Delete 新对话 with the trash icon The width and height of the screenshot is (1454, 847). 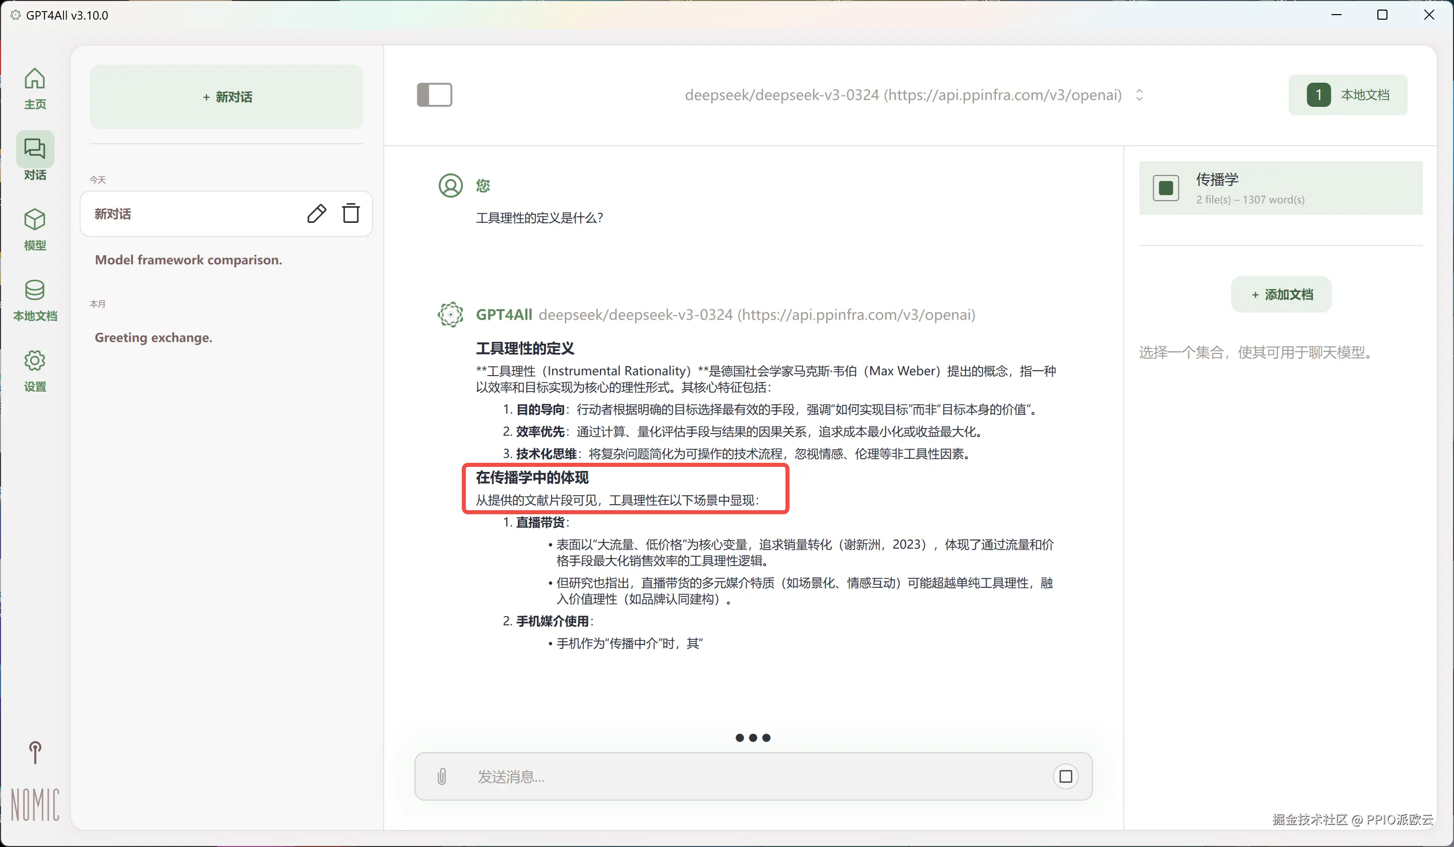tap(351, 213)
